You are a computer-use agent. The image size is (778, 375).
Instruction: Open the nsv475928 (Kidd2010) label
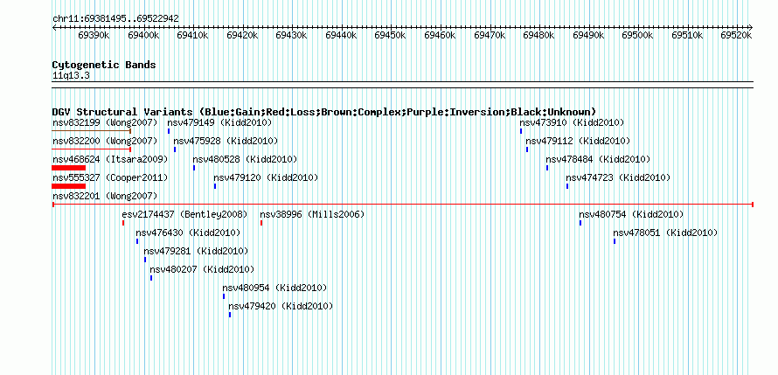pyautogui.click(x=226, y=141)
